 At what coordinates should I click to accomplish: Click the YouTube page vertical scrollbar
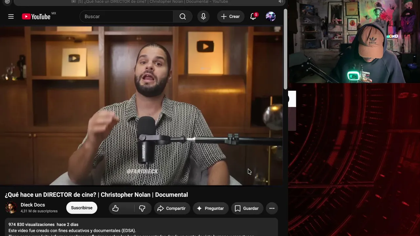[x=285, y=49]
